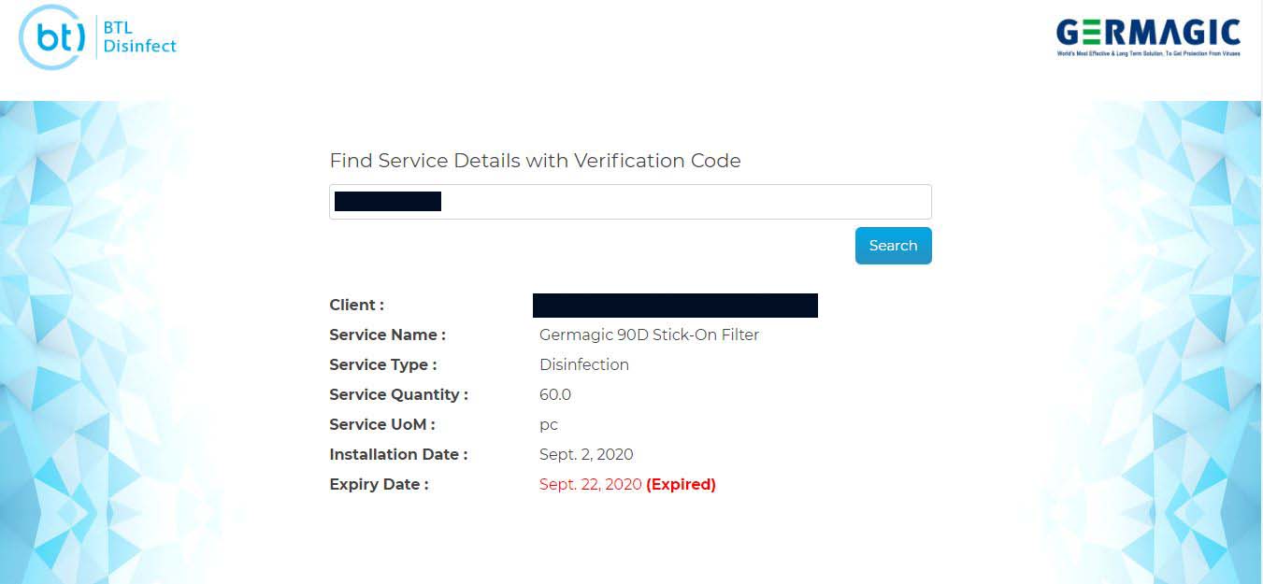This screenshot has height=584, width=1263.
Task: Click the BTL Disinfect brand text
Action: [x=139, y=37]
